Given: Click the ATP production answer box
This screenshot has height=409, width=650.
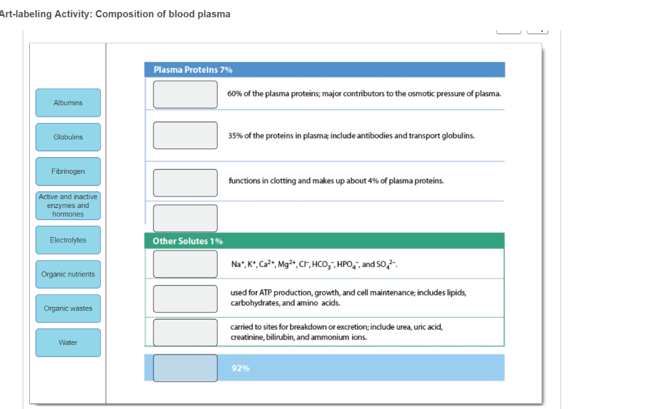Looking at the screenshot, I should [185, 298].
